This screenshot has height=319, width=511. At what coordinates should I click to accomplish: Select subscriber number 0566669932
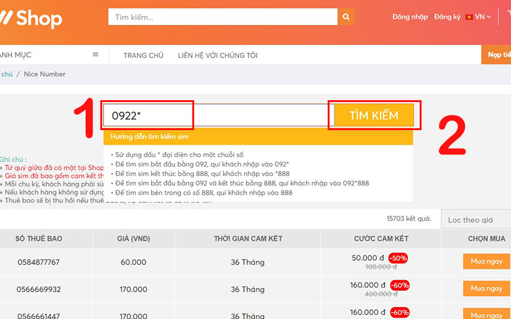[38, 289]
